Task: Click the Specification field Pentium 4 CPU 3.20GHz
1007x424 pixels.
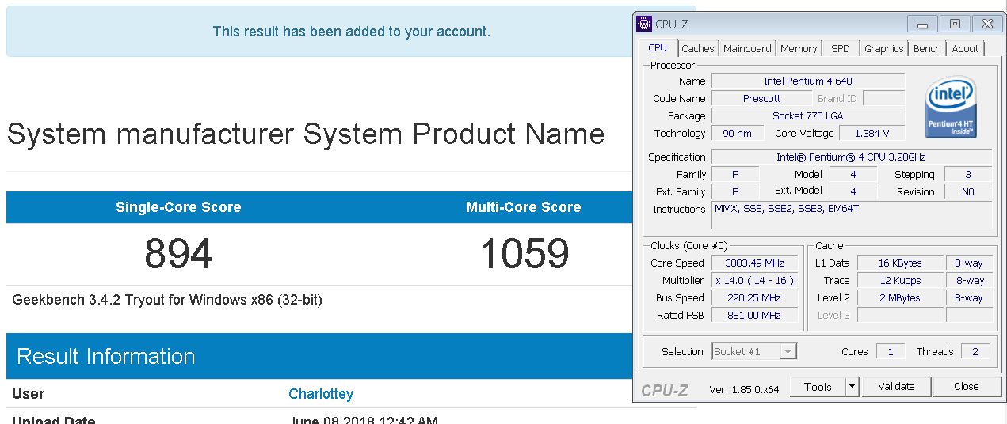Action: pos(852,157)
